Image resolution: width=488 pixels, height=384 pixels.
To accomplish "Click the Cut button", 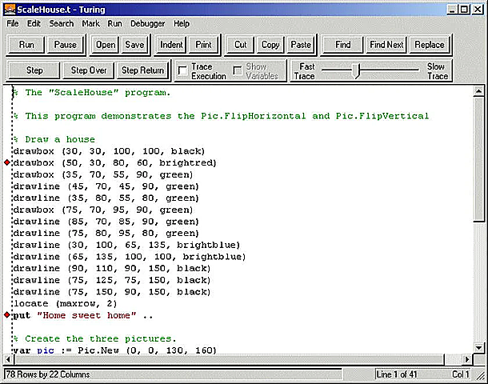I will point(241,45).
